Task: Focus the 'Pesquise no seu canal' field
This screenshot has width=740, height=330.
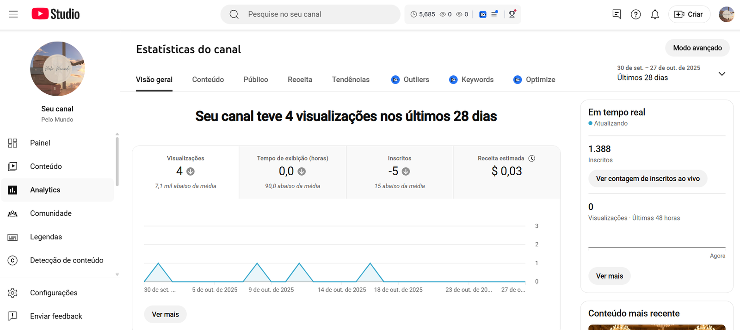Action: [310, 14]
